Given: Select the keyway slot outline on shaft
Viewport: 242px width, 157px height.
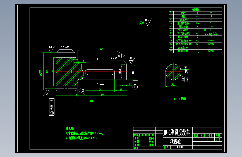Looking at the screenshot, I should point(100,72).
